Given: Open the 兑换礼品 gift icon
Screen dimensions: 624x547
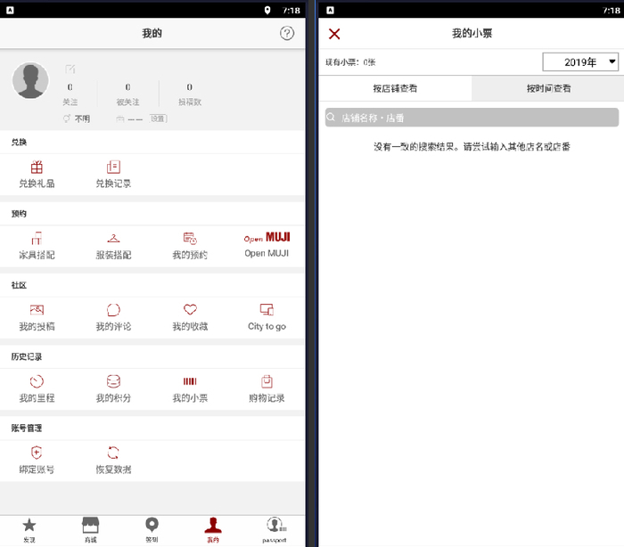Looking at the screenshot, I should [37, 167].
